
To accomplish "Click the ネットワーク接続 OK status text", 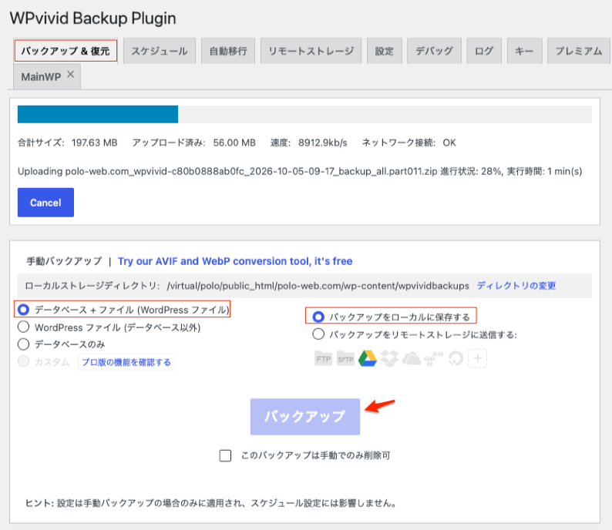I will (409, 143).
